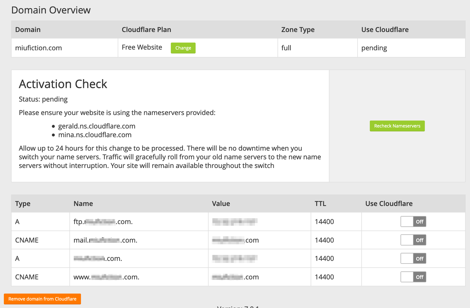The width and height of the screenshot is (470, 308).
Task: Switch on Cloudflare for root domain A record
Action: [x=413, y=259]
